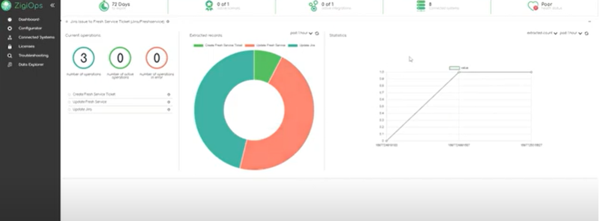
Task: Click '0 of 1' active licenses value
Action: [223, 4]
